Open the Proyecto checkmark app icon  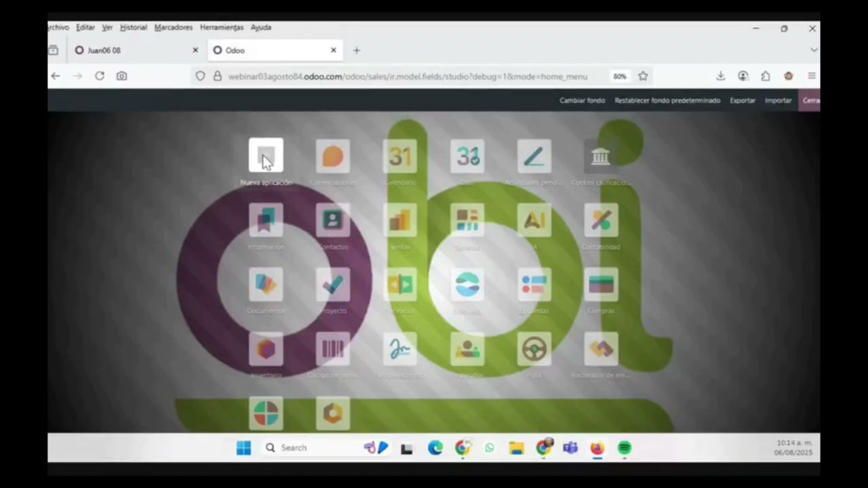pos(332,285)
